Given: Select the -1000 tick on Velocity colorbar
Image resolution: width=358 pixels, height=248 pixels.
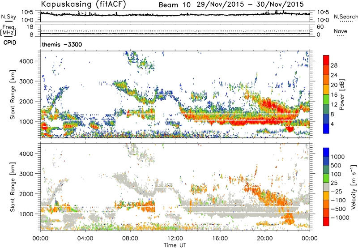Looking at the screenshot, I should (x=340, y=218).
